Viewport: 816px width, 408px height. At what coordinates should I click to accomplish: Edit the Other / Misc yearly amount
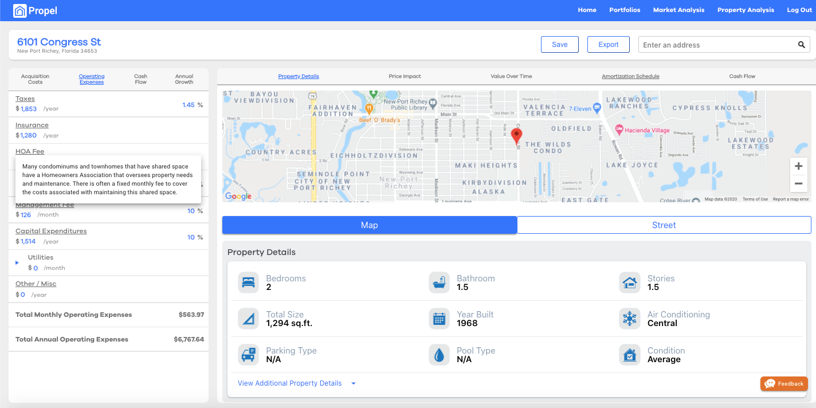click(x=23, y=295)
